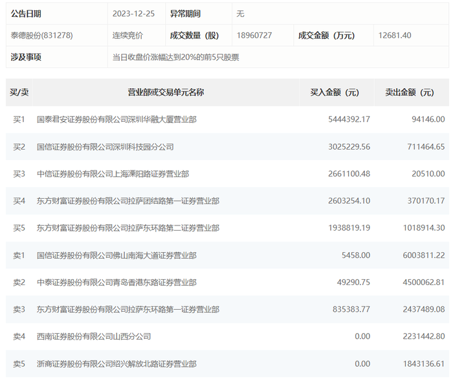Select sell amount 370170.17
This screenshot has width=453, height=381.
coord(426,200)
